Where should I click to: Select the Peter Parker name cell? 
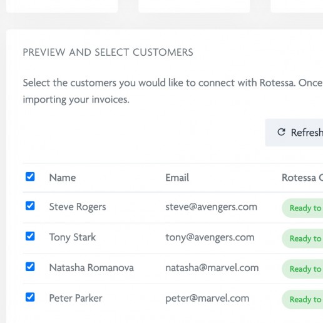point(76,298)
